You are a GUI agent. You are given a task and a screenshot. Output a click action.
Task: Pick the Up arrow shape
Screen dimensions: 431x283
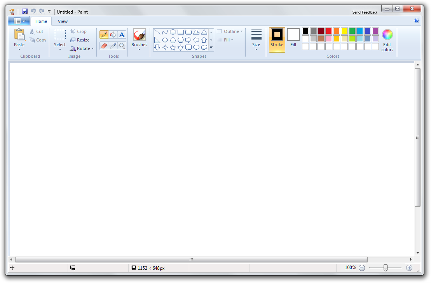(x=204, y=40)
